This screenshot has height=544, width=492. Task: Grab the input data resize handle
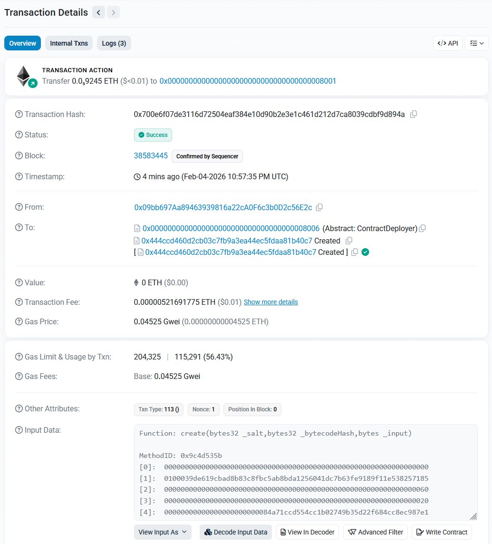tap(473, 516)
